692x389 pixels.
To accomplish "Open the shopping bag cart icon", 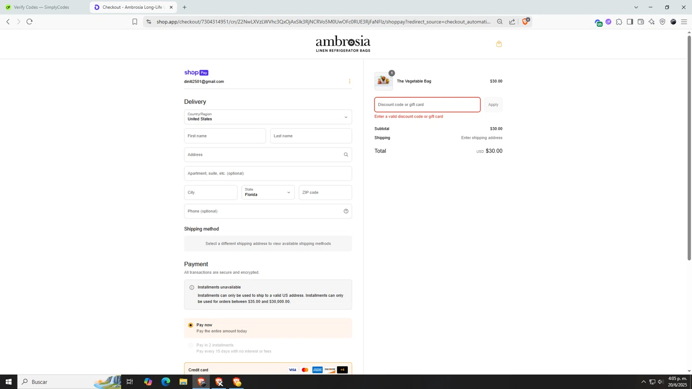I will point(499,44).
